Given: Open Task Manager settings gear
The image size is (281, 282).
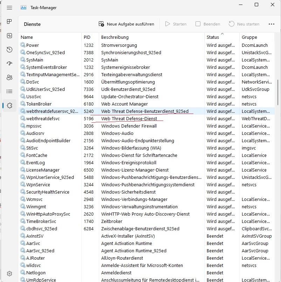Looking at the screenshot, I should [9, 274].
